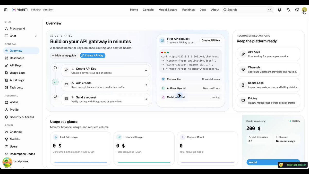Open the TanStack Router devtools button
The width and height of the screenshot is (309, 174).
click(293, 165)
